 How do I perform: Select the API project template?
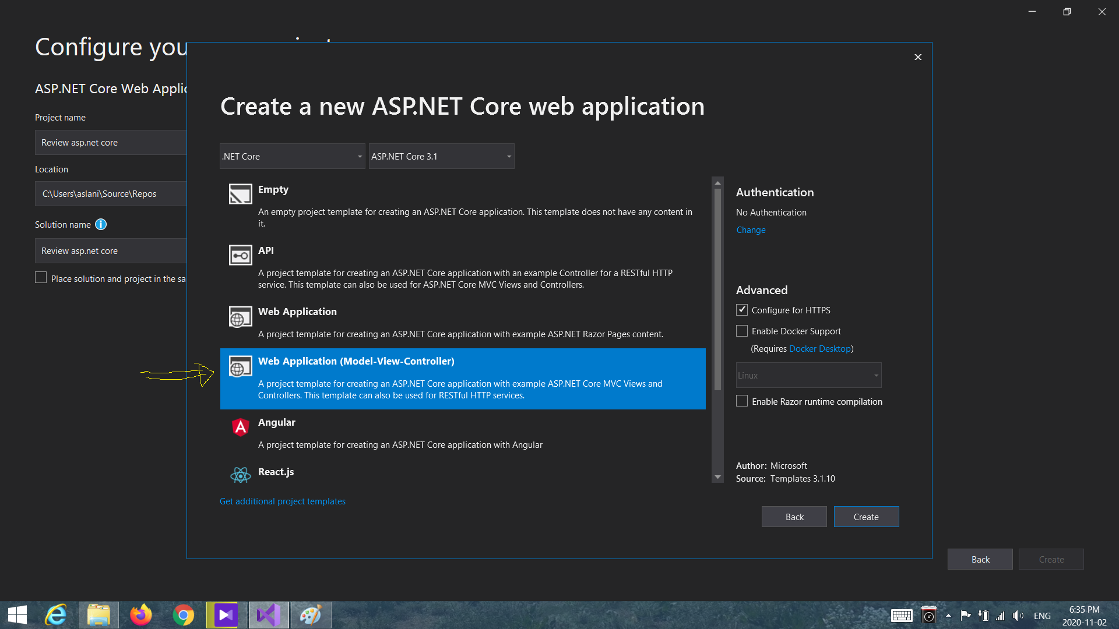[463, 267]
